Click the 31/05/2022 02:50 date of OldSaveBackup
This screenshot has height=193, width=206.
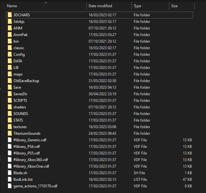pyautogui.click(x=102, y=81)
